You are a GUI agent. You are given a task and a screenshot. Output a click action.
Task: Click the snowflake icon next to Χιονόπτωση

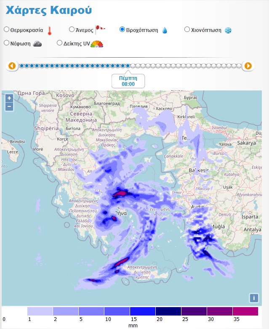click(x=228, y=30)
